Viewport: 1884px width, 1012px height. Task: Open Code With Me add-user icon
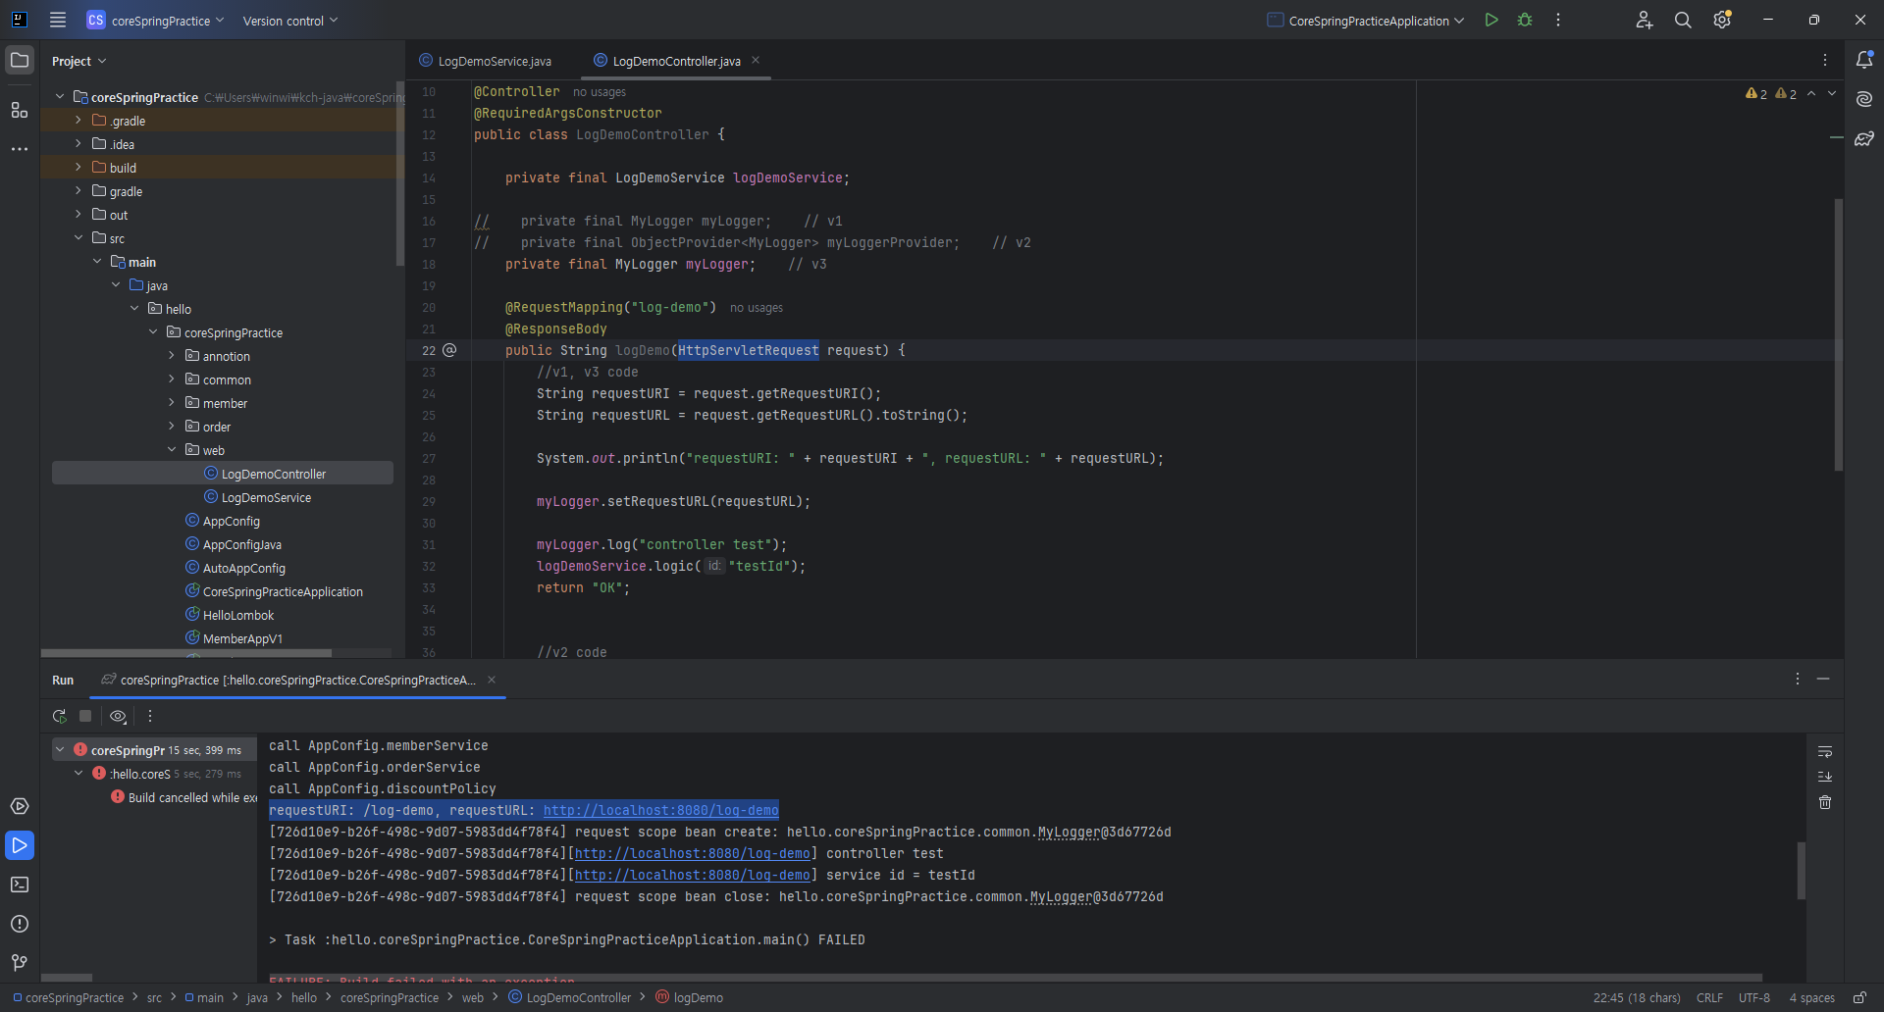tap(1645, 20)
